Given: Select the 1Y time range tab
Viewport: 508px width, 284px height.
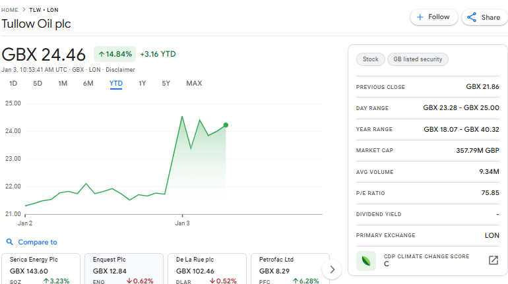Looking at the screenshot, I should tap(143, 84).
